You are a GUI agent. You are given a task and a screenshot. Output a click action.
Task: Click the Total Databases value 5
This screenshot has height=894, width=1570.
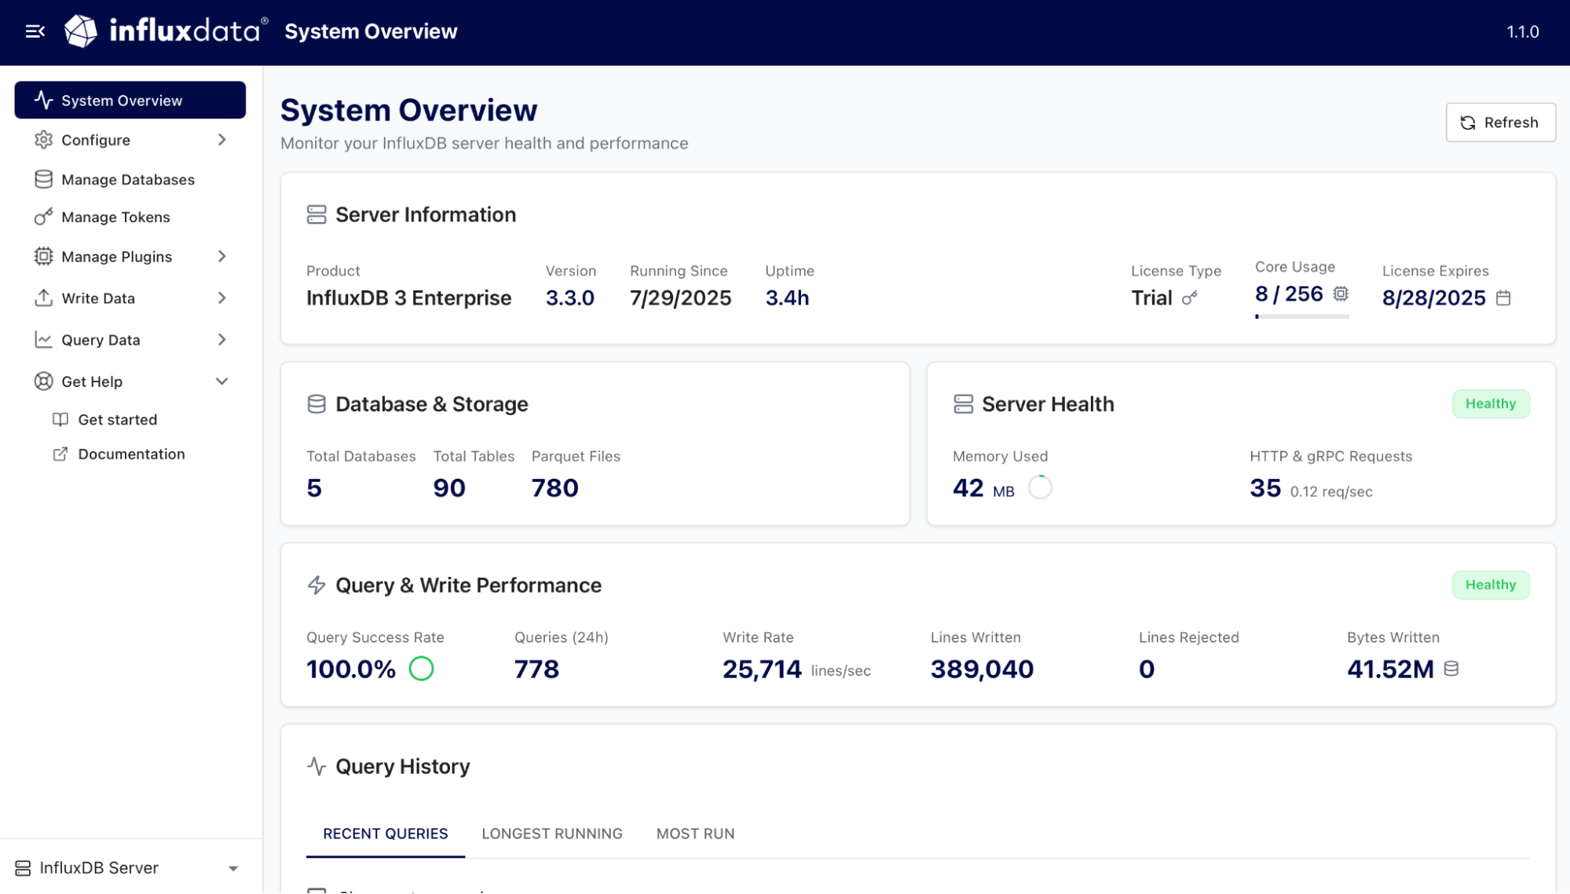pyautogui.click(x=314, y=488)
